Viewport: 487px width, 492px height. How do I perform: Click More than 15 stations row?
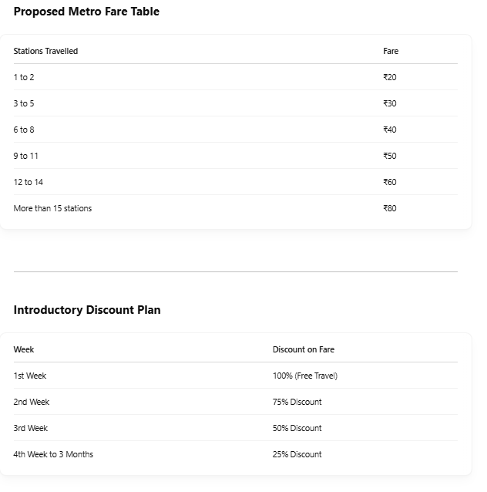(x=236, y=208)
